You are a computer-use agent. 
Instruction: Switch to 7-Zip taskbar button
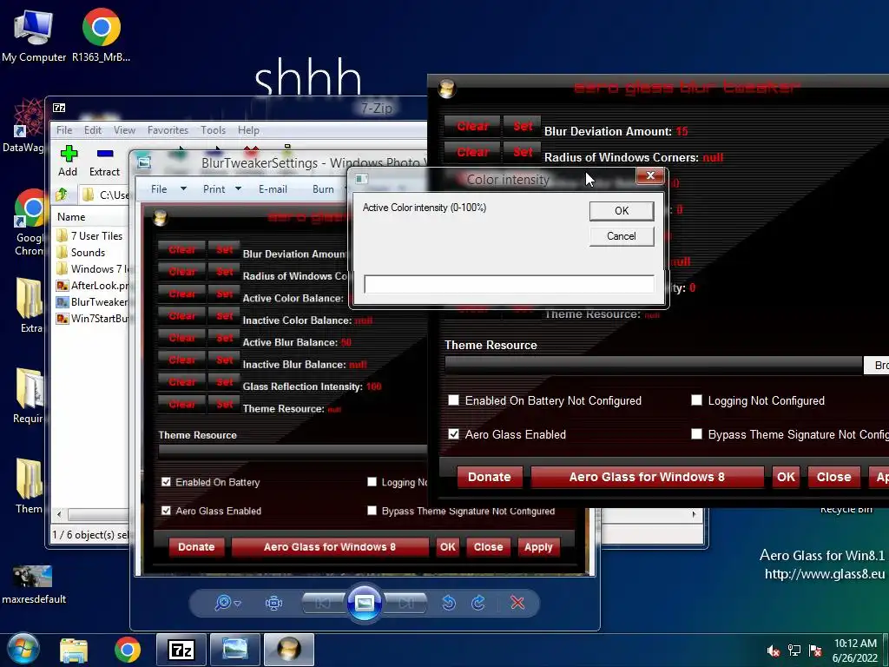pos(181,650)
